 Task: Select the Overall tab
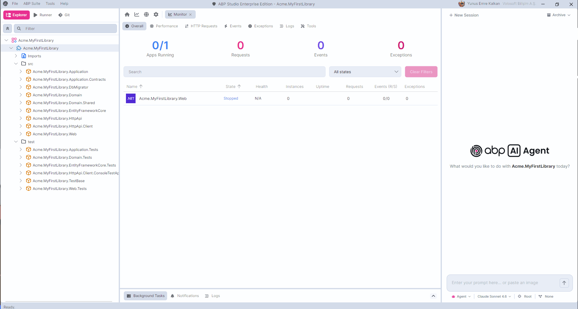[x=134, y=26]
